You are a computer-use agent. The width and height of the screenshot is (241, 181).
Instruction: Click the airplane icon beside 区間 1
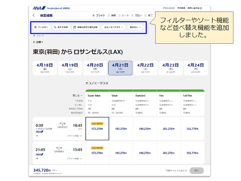(x=34, y=42)
